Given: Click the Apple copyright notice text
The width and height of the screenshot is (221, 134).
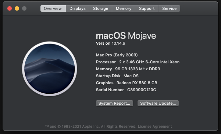Looking at the screenshot, I should [x=90, y=127].
